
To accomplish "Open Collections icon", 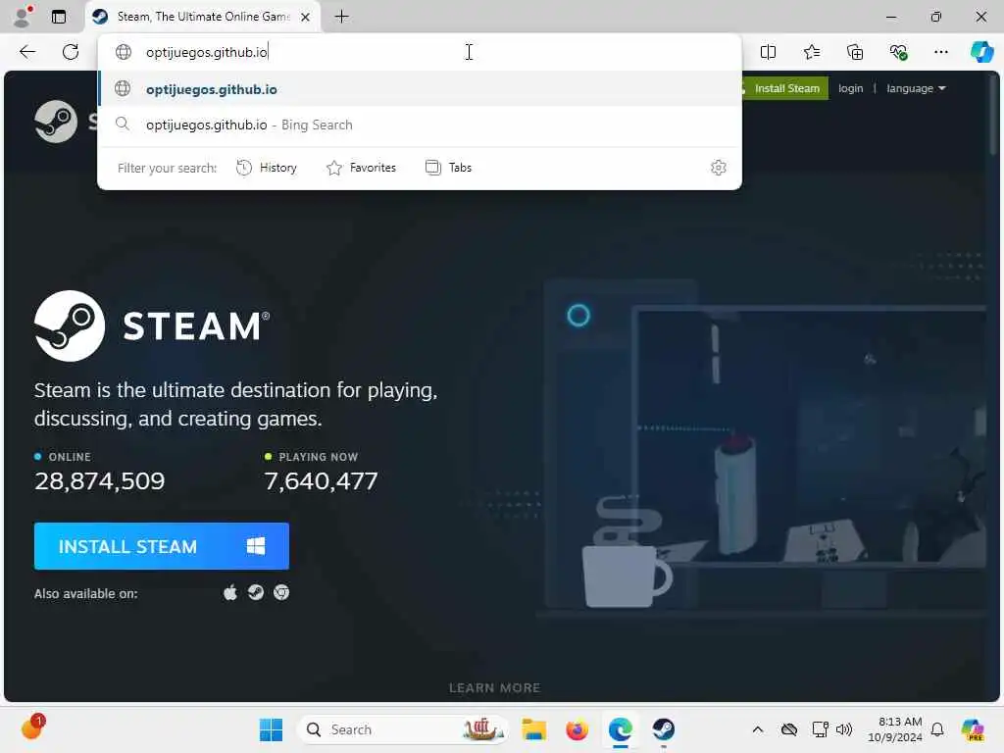I will pyautogui.click(x=855, y=52).
